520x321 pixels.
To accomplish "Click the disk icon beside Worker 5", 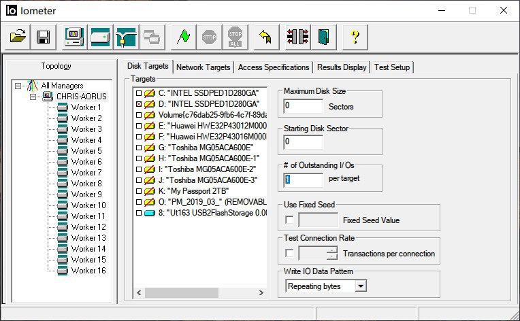I will (63, 151).
